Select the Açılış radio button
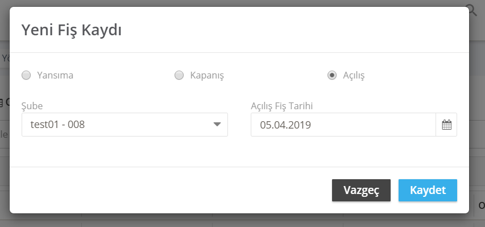The height and width of the screenshot is (227, 485). (x=332, y=75)
